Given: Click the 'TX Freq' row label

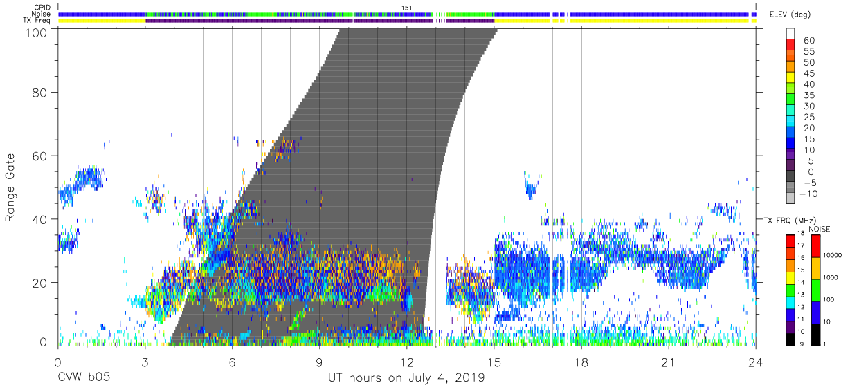Looking at the screenshot, I should pos(37,21).
